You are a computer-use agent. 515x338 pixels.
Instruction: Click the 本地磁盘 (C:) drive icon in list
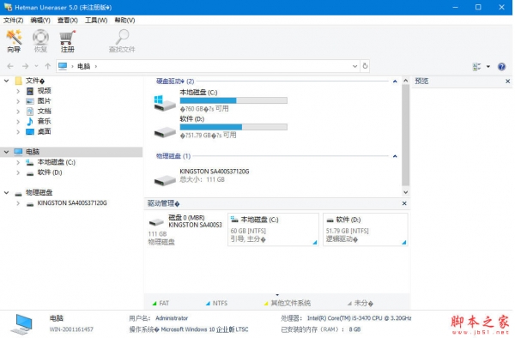pyautogui.click(x=165, y=103)
